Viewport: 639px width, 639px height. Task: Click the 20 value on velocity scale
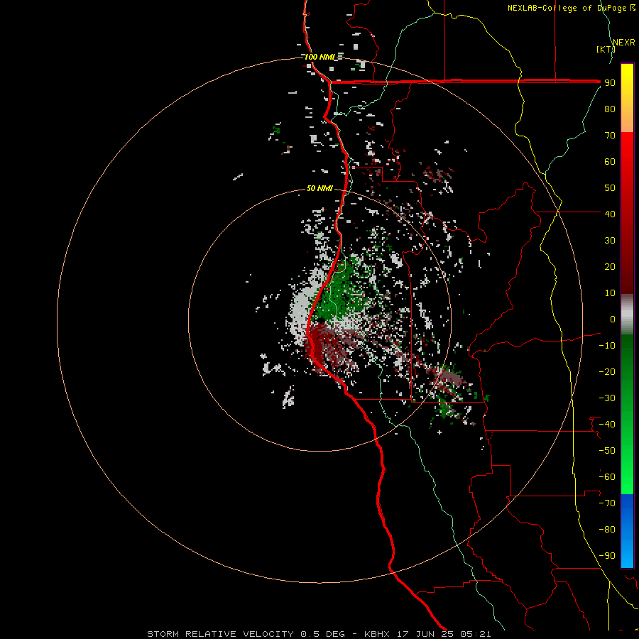[x=610, y=266]
